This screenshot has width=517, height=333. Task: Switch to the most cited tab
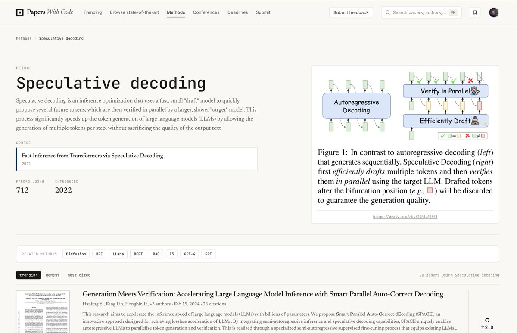[79, 275]
